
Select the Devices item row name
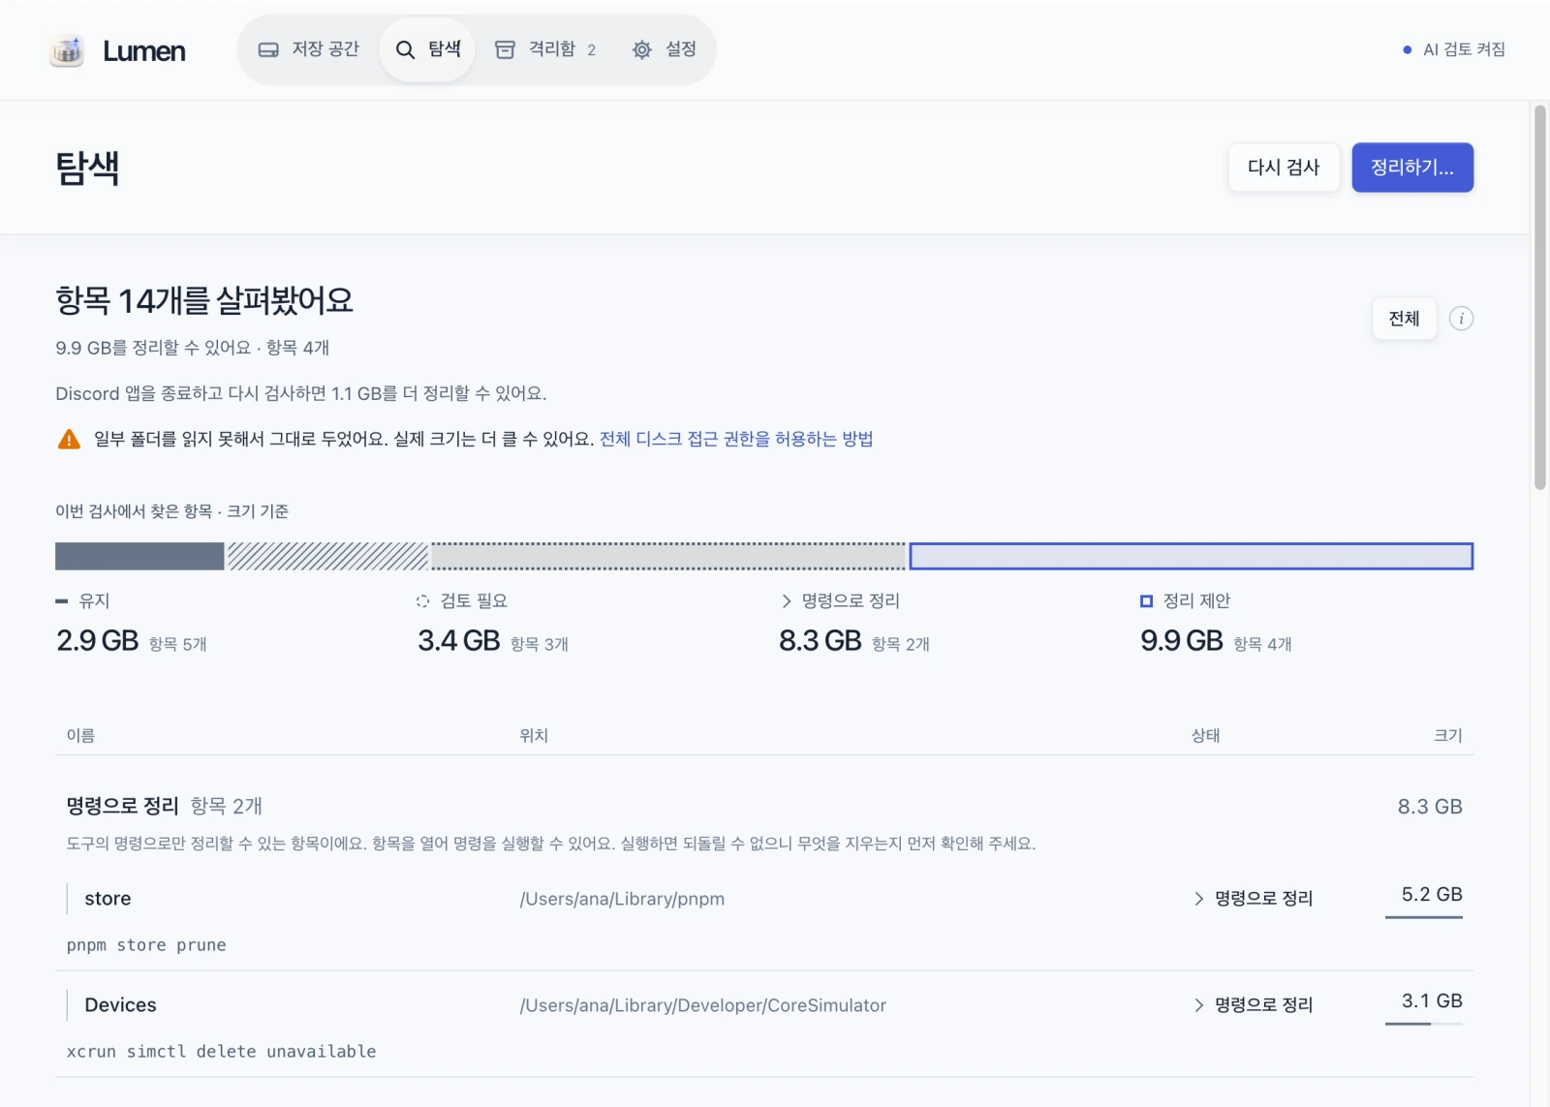pos(120,1005)
